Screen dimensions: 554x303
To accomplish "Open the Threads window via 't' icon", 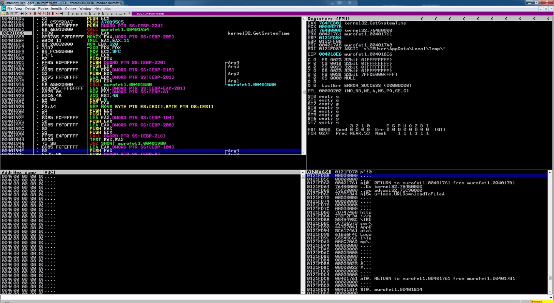I will tap(81, 13).
